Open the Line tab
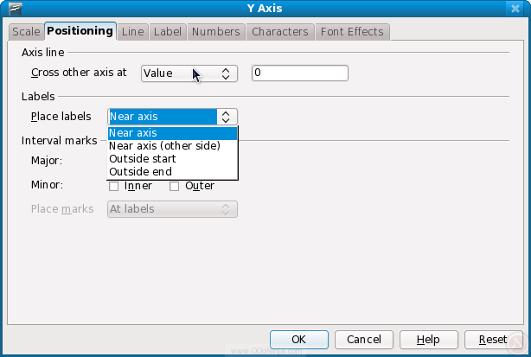 [133, 32]
